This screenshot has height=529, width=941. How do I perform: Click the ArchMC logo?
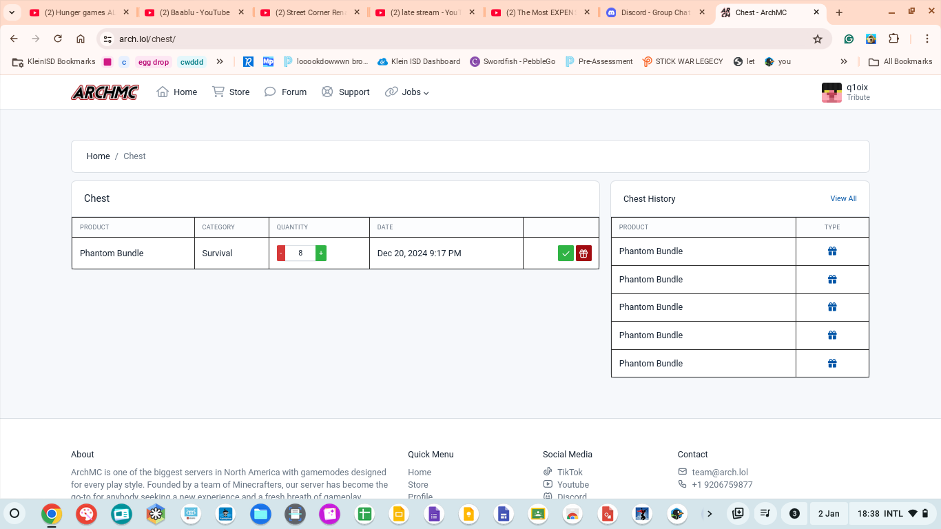pyautogui.click(x=105, y=92)
